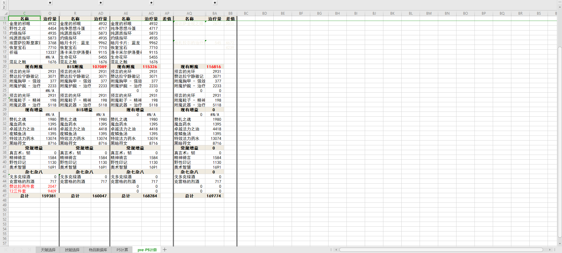
Task: Select column BH header
Action: tap(337, 13)
